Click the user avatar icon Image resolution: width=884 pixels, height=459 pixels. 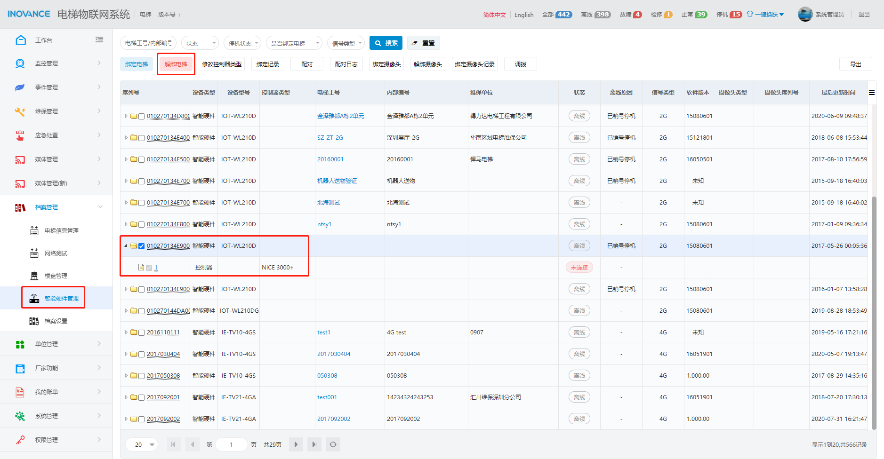805,15
